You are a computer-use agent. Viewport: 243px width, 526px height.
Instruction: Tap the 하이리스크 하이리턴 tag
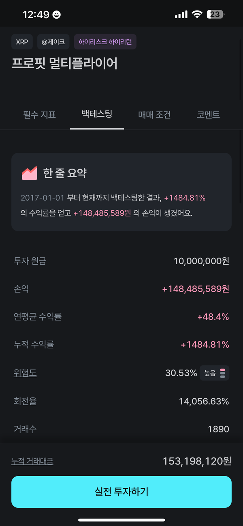pos(105,42)
